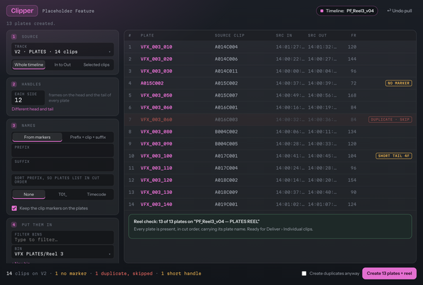This screenshot has width=423, height=285.
Task: Click step 3 NAMES number badge
Action: [14, 126]
